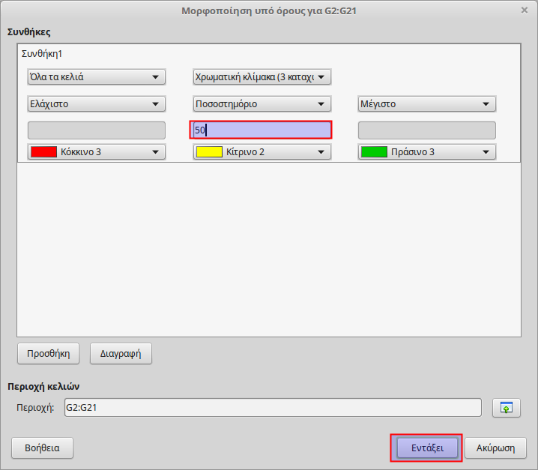
Task: Open the 'Ελάχιστο' dropdown
Action: 96,104
